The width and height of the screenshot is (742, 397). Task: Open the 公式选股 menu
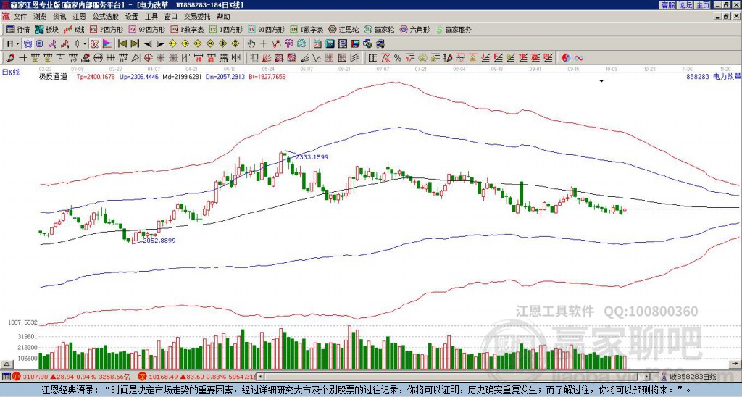105,17
